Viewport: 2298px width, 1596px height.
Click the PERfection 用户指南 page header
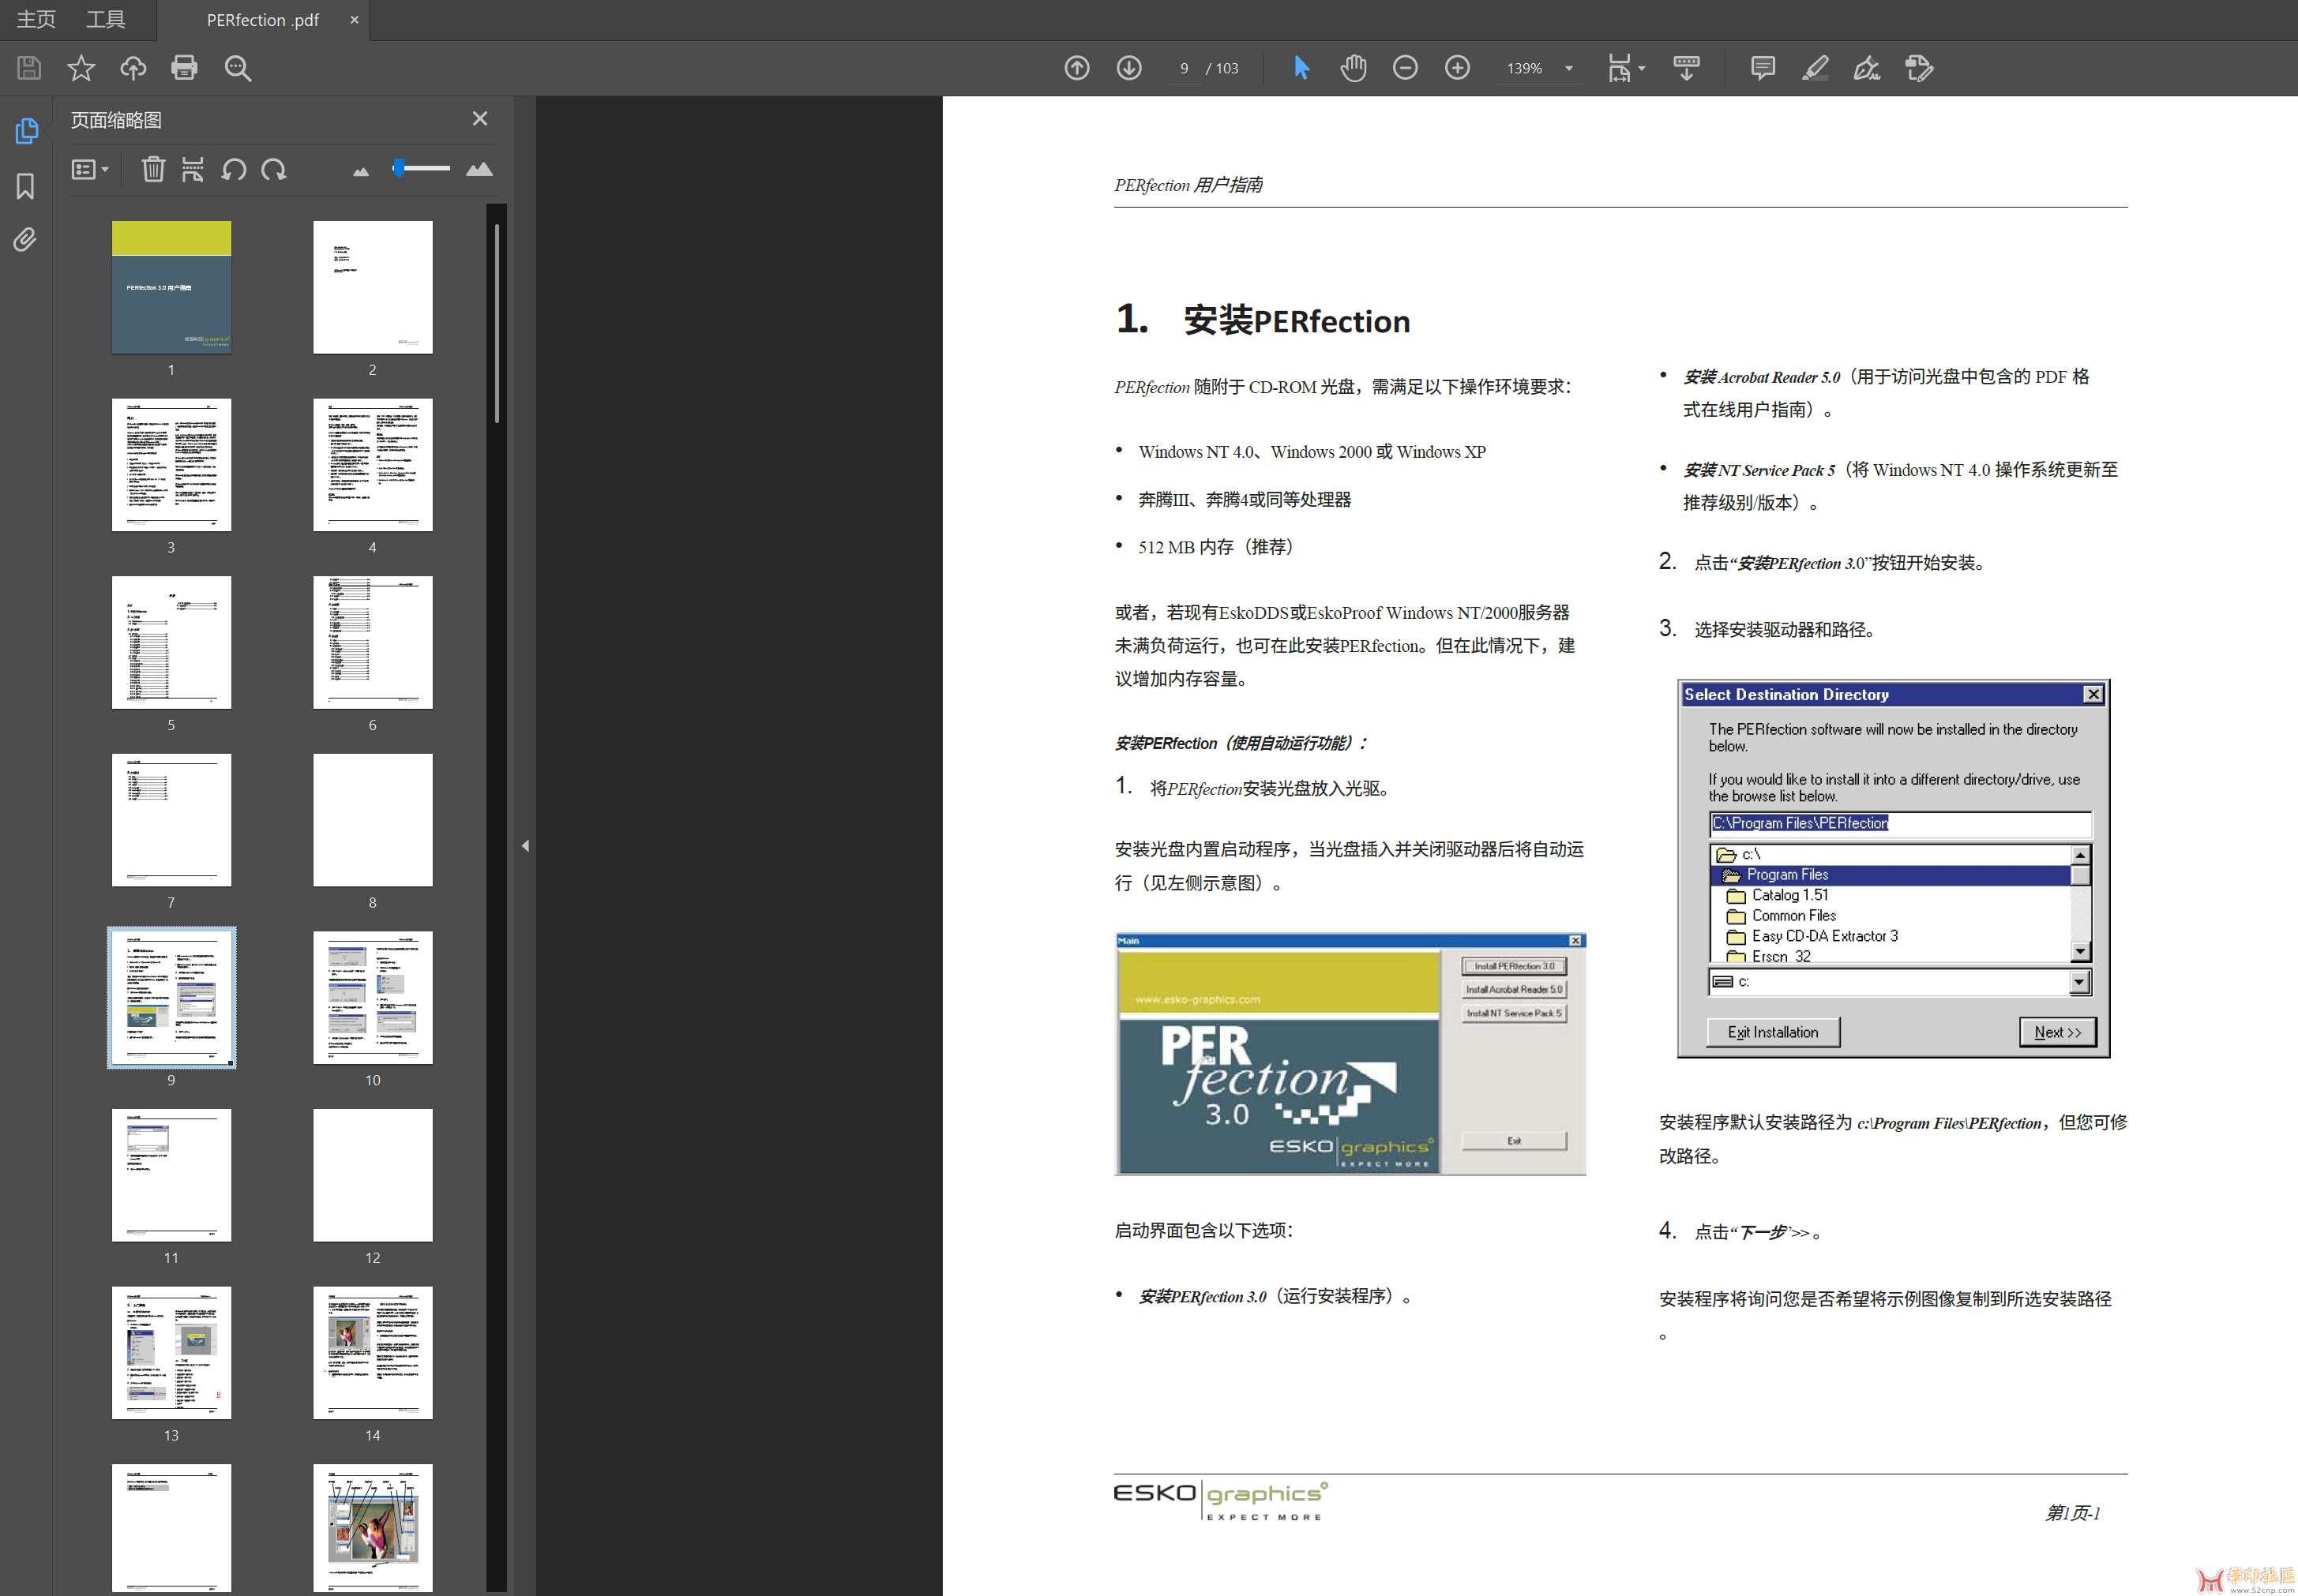coord(1188,185)
